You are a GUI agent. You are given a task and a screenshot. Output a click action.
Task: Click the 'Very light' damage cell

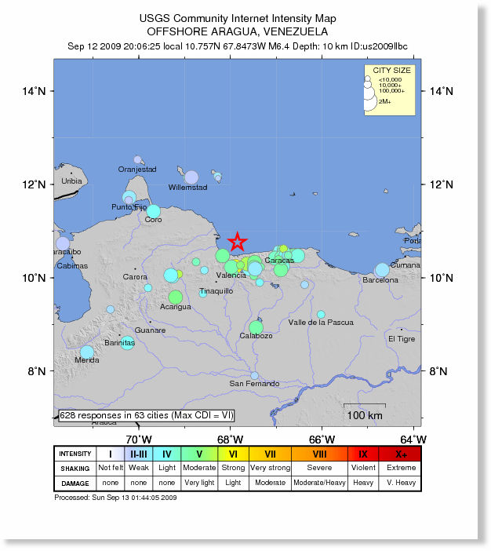(x=199, y=483)
